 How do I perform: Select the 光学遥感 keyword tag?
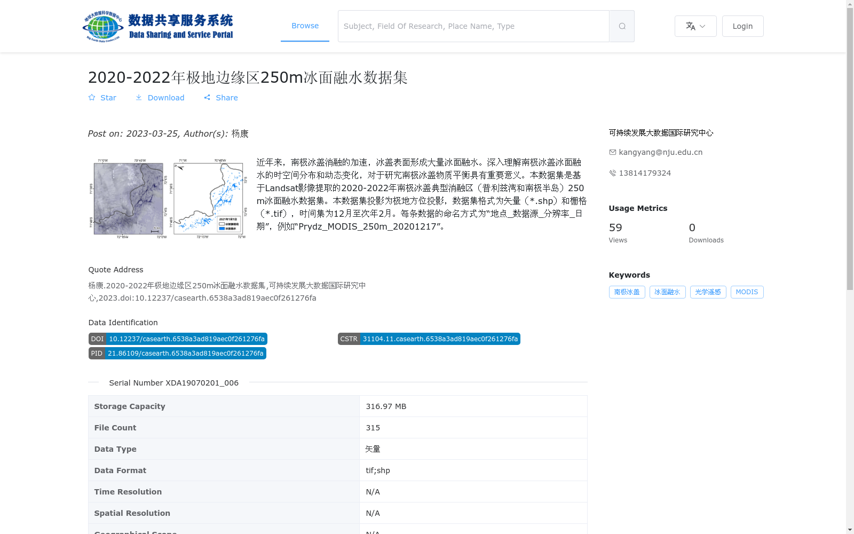[708, 292]
